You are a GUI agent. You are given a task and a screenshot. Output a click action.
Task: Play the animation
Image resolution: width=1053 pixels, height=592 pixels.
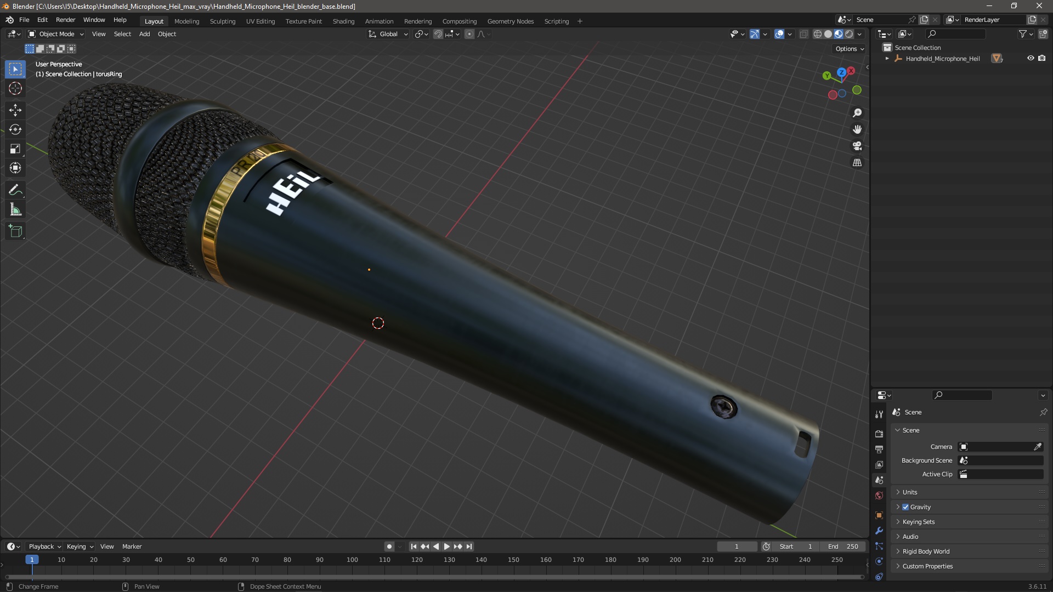446,547
